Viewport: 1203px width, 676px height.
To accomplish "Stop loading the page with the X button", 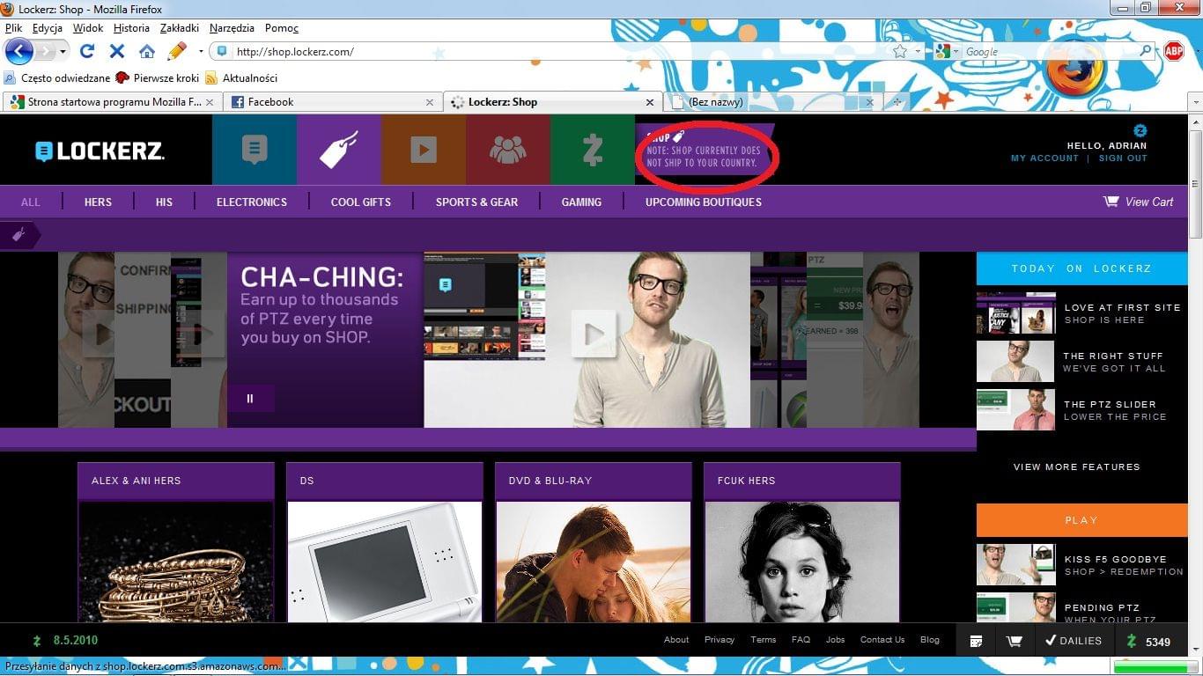I will point(116,51).
